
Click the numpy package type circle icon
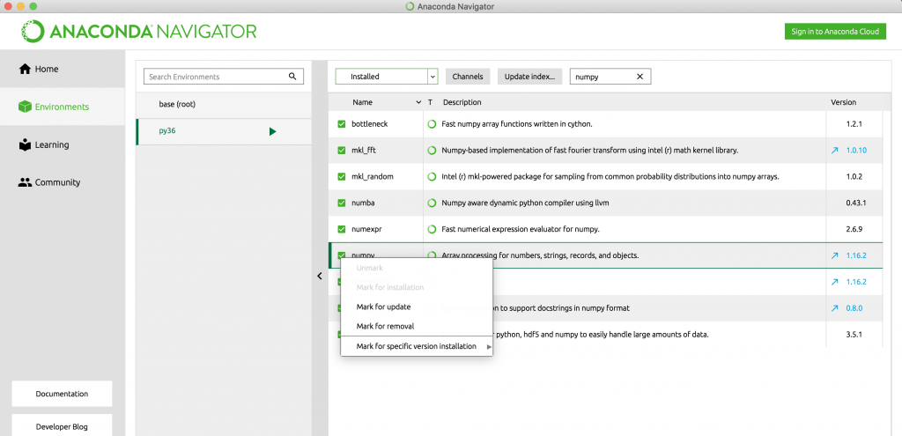pos(432,255)
